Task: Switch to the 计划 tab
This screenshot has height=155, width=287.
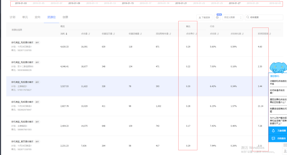Action: coord(12,17)
